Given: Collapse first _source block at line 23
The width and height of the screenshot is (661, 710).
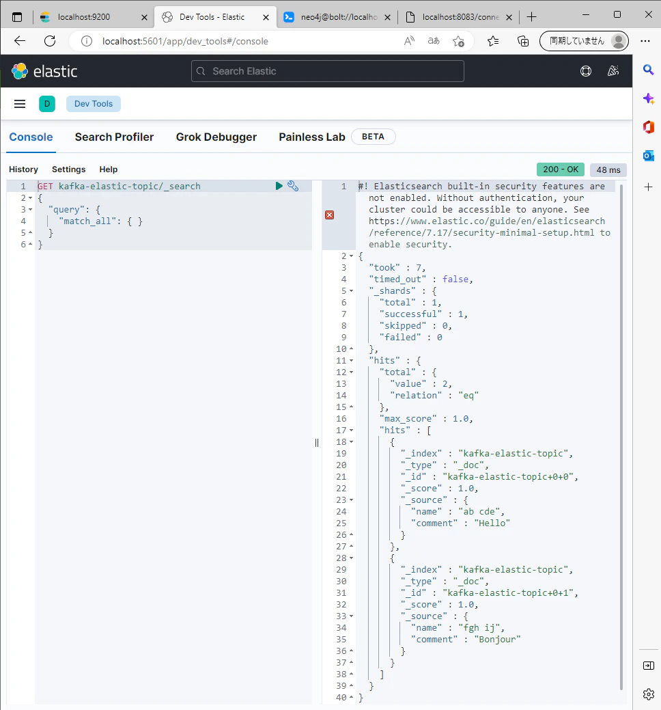Looking at the screenshot, I should pos(351,500).
